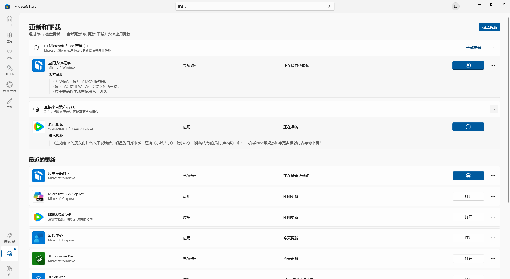Image resolution: width=510 pixels, height=279 pixels.
Task: Click the 腾讯视频 preparing progress button
Action: point(468,127)
